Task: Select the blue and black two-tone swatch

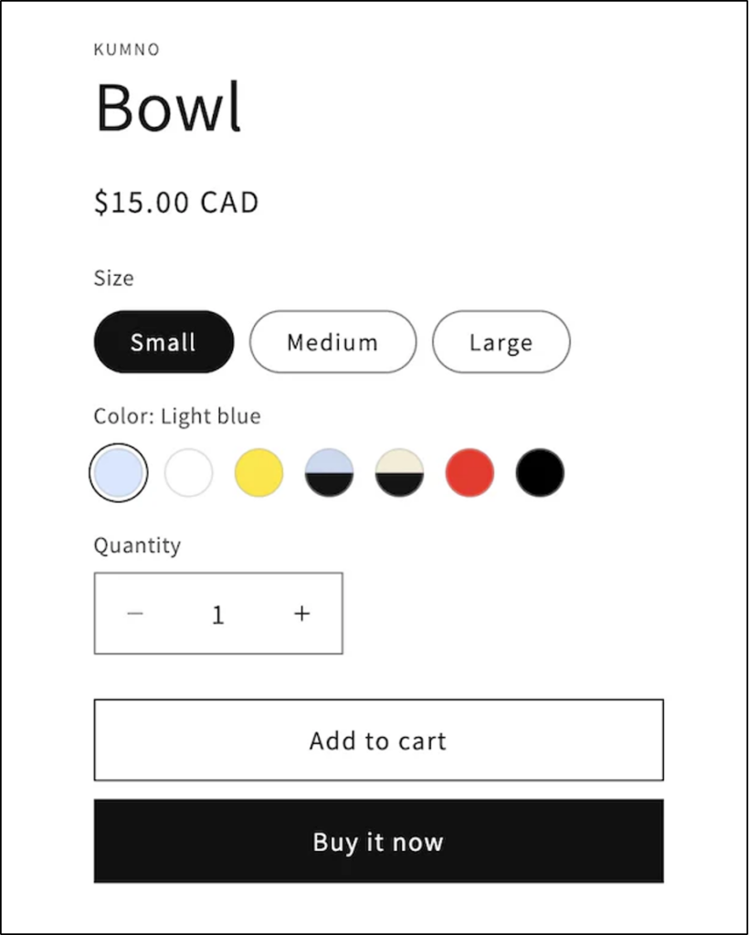Action: pyautogui.click(x=329, y=473)
